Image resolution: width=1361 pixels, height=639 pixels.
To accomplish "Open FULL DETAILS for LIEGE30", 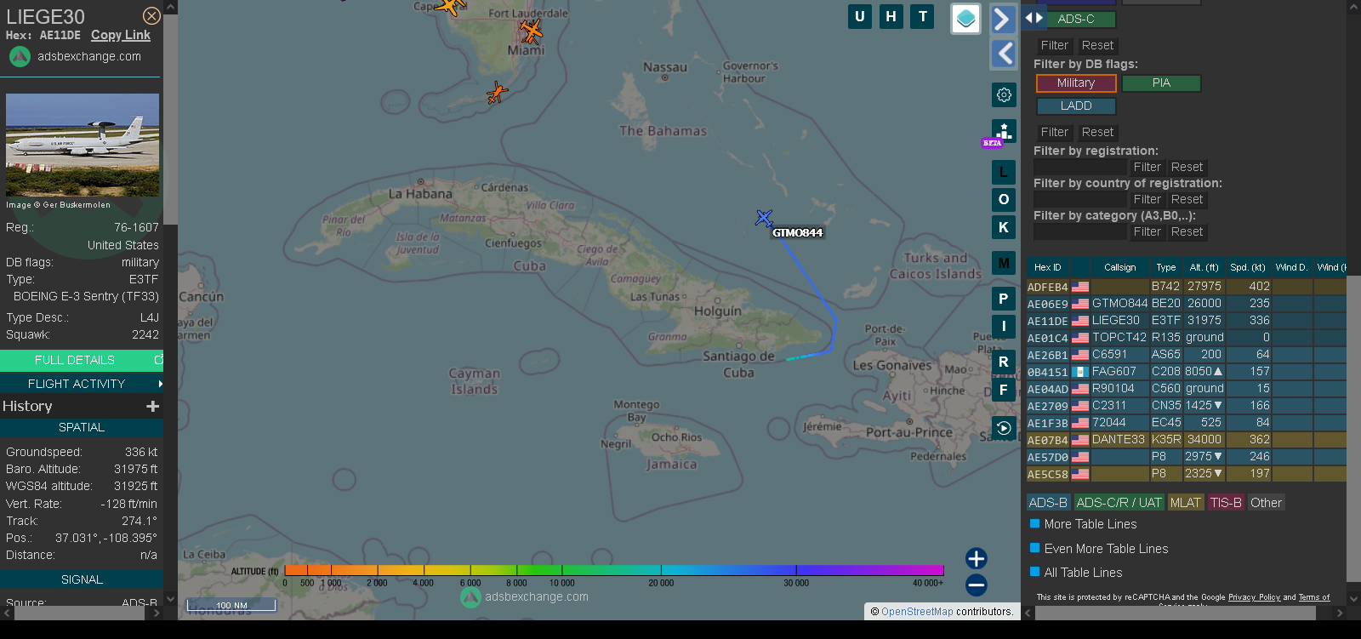I will [82, 360].
